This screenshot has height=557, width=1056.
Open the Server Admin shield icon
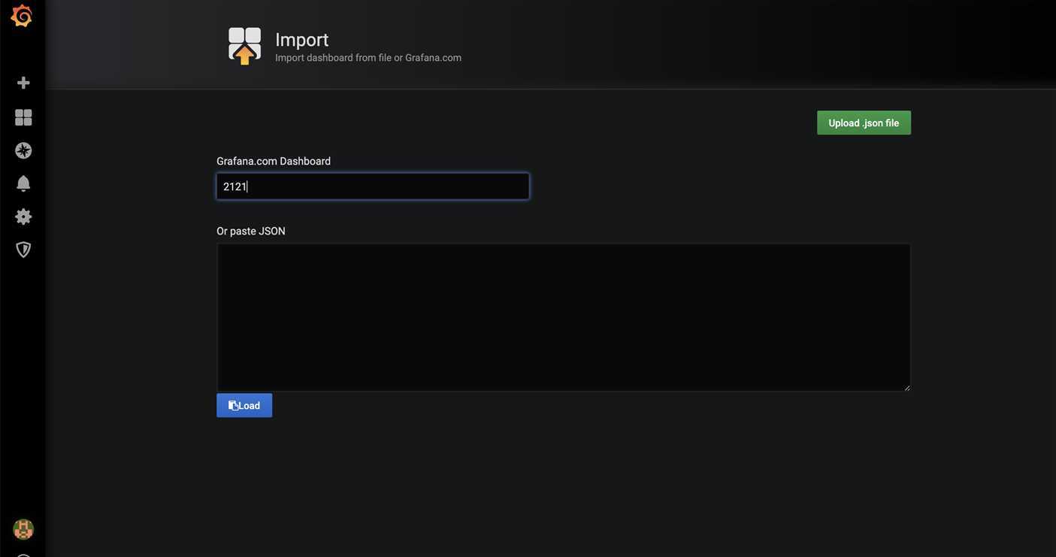pos(23,250)
